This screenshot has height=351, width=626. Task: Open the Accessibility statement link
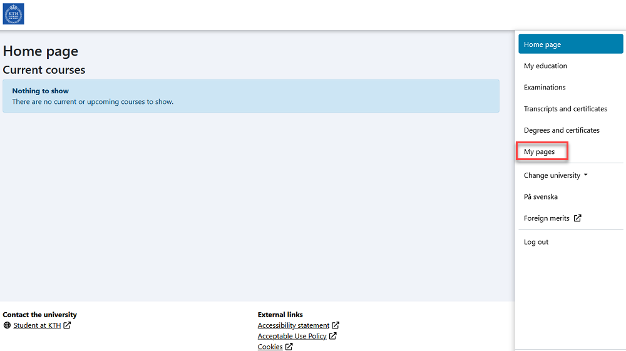(293, 325)
